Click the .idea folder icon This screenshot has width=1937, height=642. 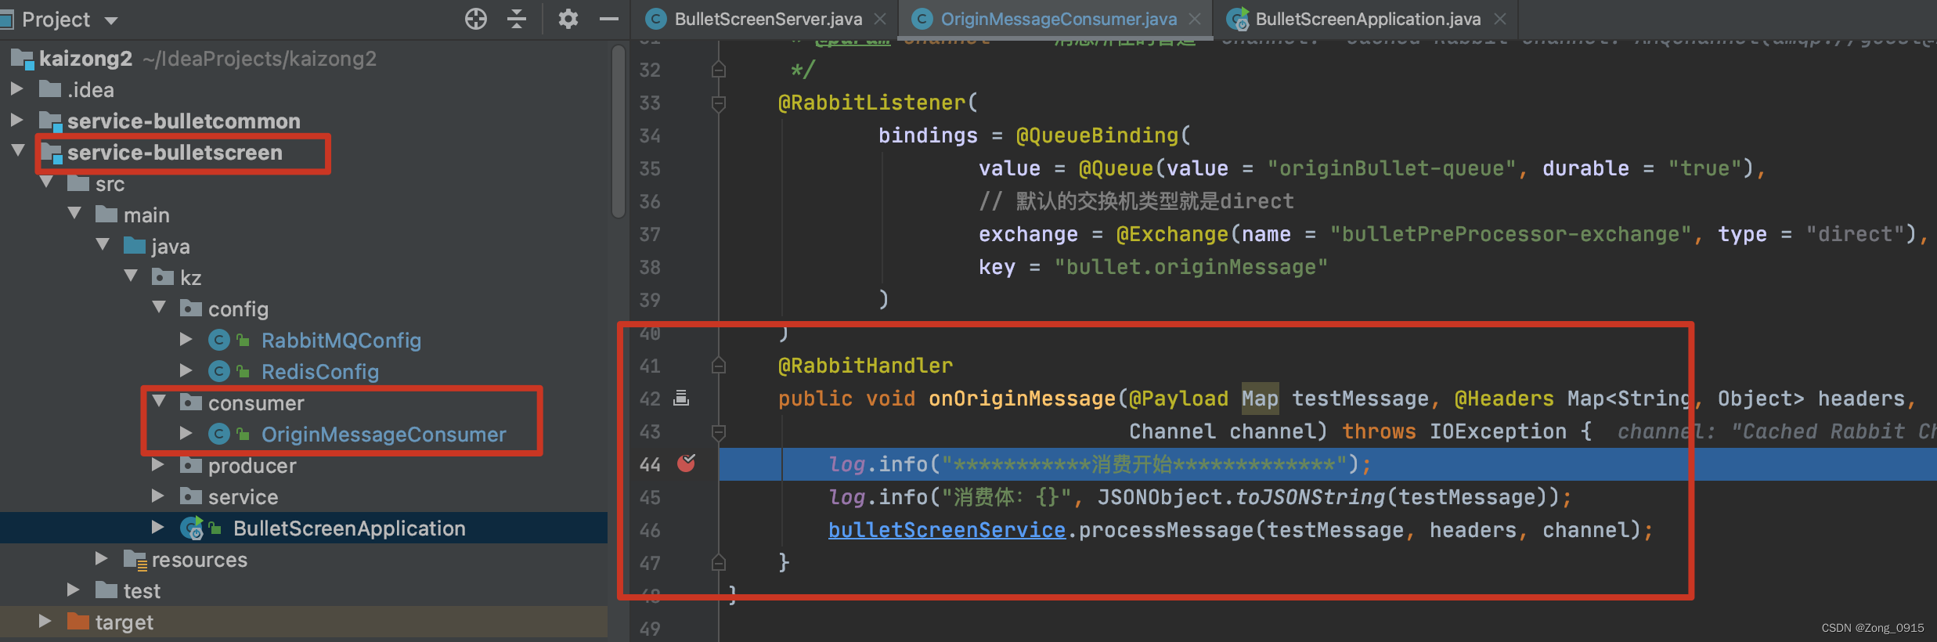[x=50, y=89]
